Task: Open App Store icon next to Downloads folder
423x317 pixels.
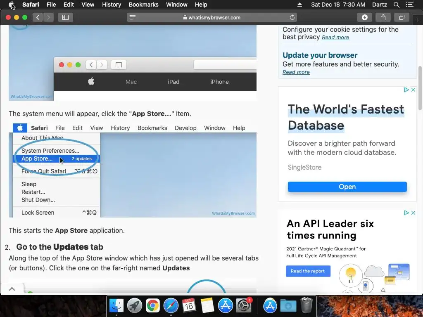Action: click(270, 305)
